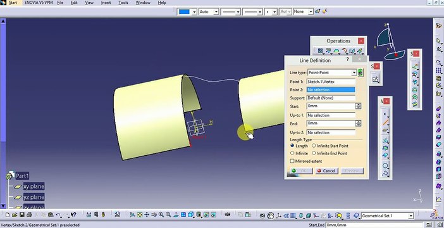Open the None layer dropdown
The height and width of the screenshot is (228, 444).
311,11
